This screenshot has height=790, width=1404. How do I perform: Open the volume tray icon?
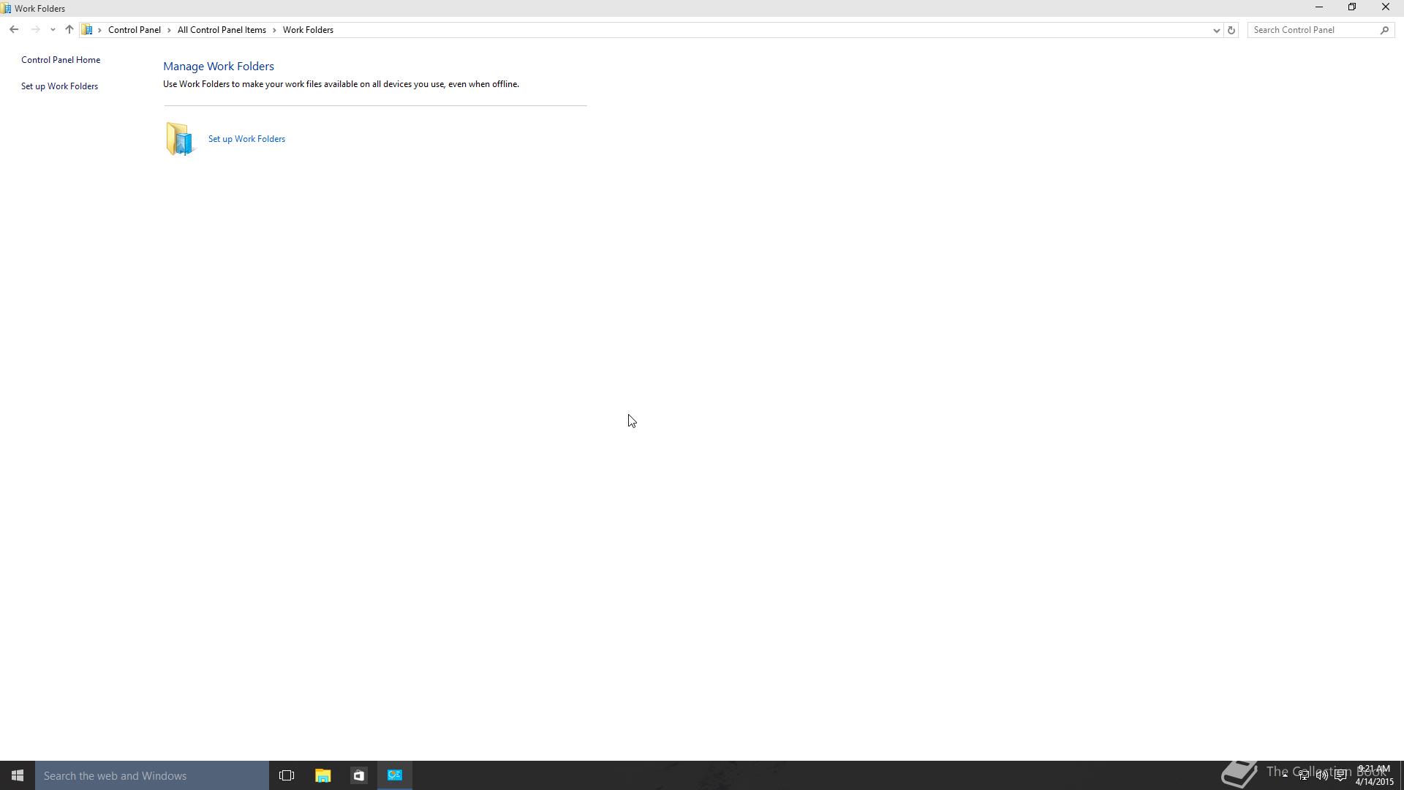click(1322, 775)
